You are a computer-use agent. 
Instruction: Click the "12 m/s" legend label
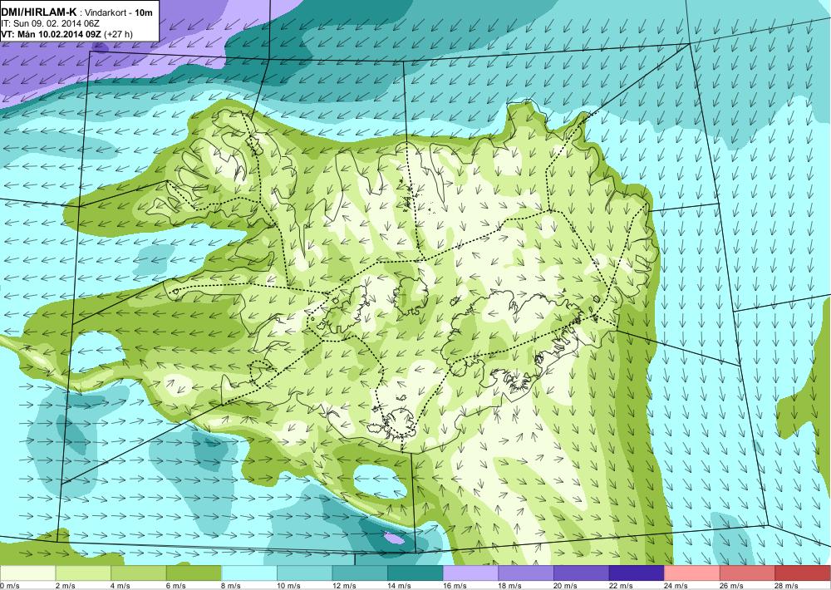pyautogui.click(x=344, y=586)
